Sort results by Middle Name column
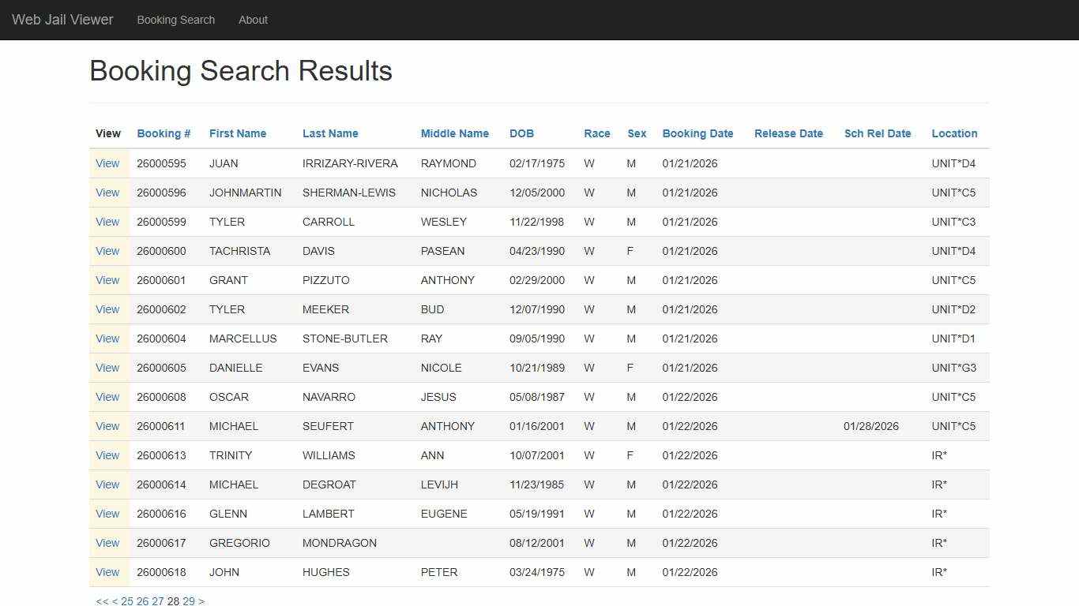 (x=455, y=133)
